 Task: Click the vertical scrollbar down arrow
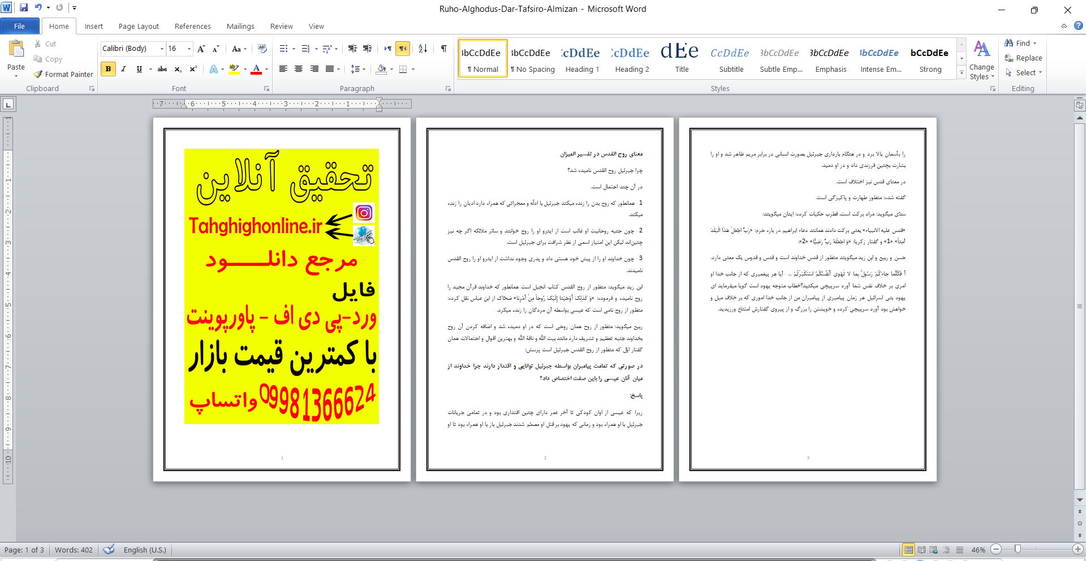point(1080,500)
